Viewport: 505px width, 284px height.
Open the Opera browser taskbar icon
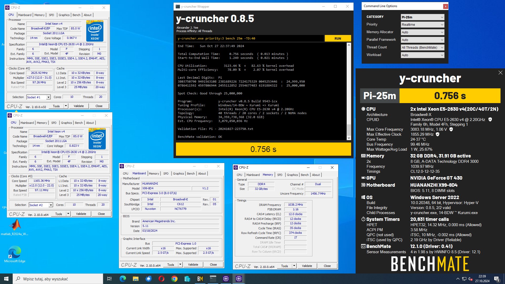click(161, 279)
